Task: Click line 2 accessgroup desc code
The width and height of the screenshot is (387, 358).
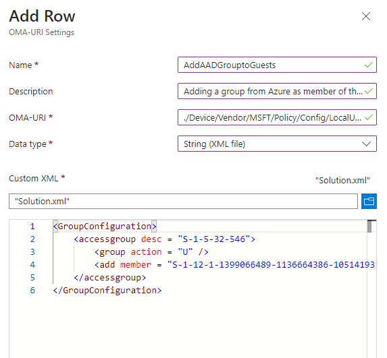Action: (164, 239)
